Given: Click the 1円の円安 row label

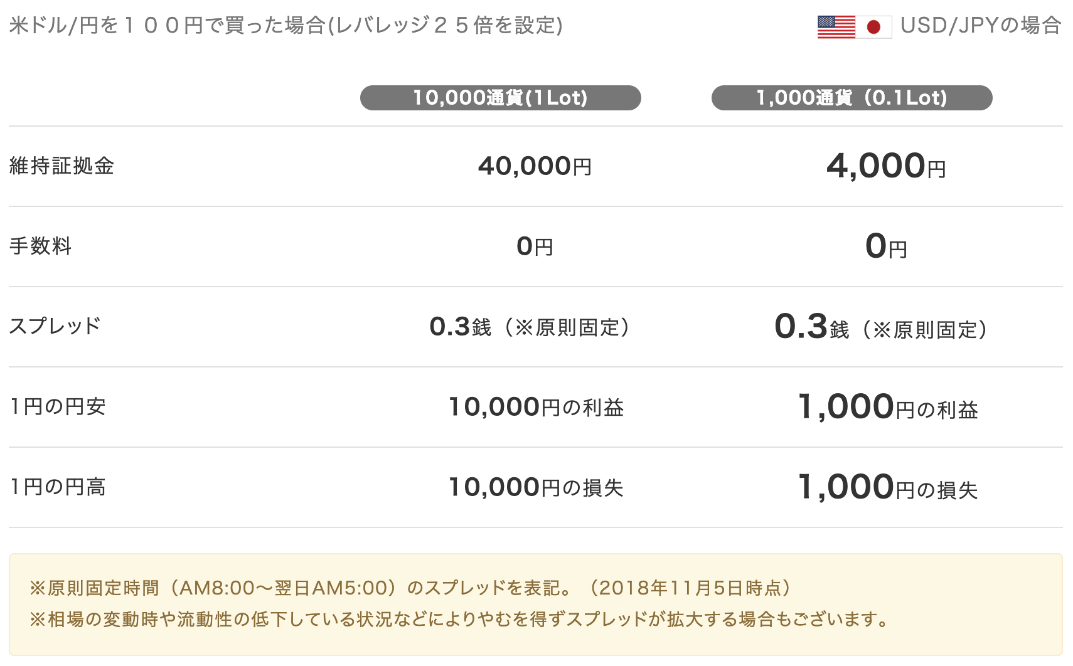Looking at the screenshot, I should pyautogui.click(x=58, y=406).
